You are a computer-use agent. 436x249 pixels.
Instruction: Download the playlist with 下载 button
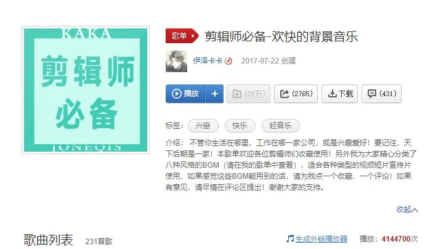[339, 94]
